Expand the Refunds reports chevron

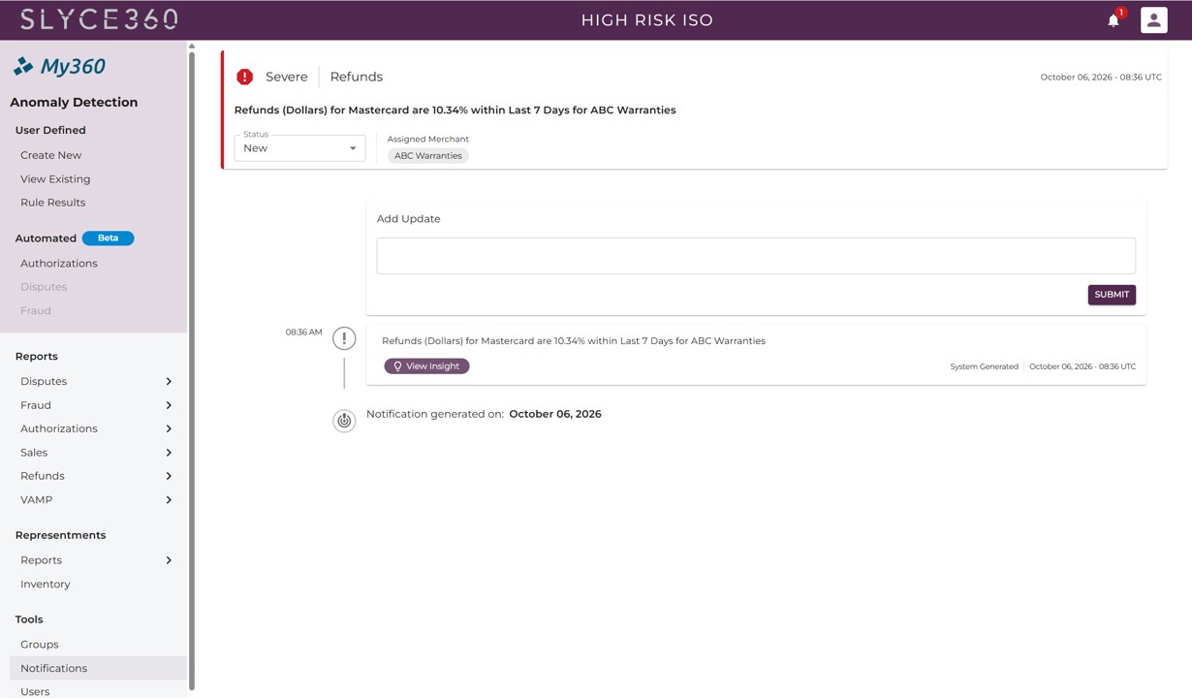point(169,476)
